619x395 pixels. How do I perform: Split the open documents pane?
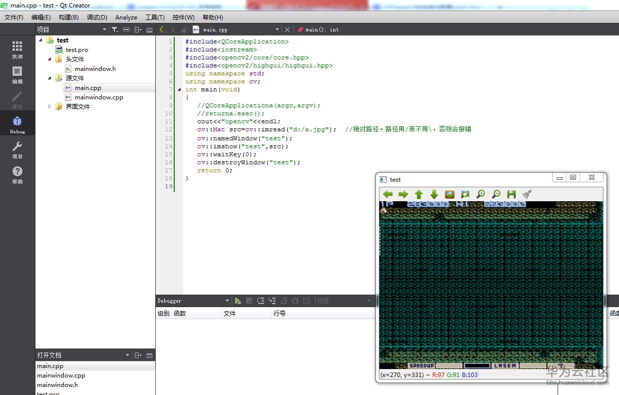(138, 355)
